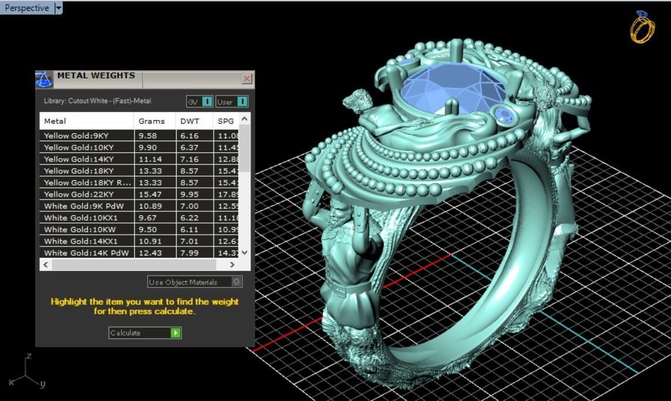Select the Yellow Gold:18KY row
671x401 pixels.
(x=139, y=171)
